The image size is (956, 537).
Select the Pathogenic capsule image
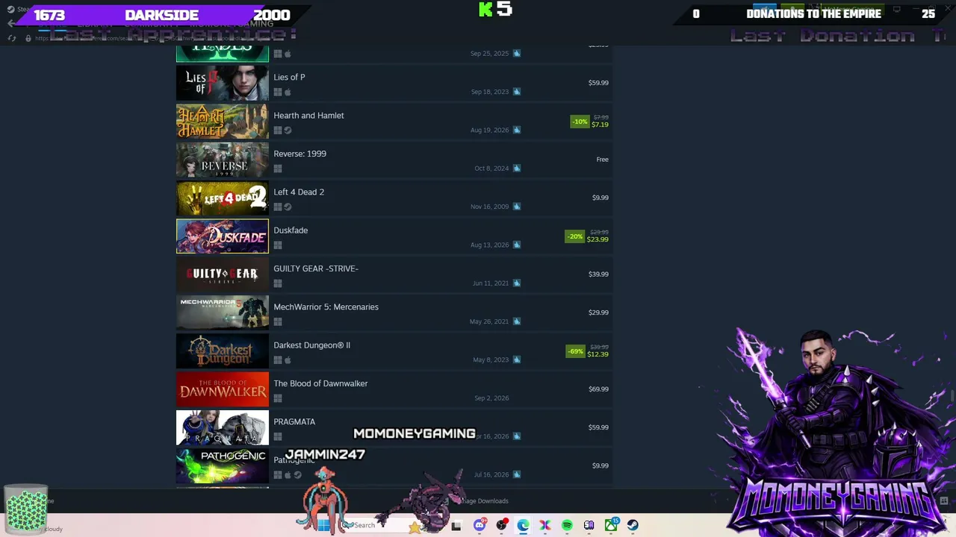[223, 465]
